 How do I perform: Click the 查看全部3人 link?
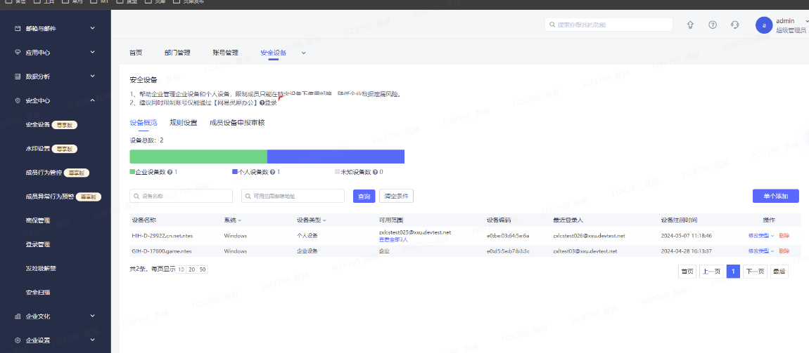(x=393, y=239)
